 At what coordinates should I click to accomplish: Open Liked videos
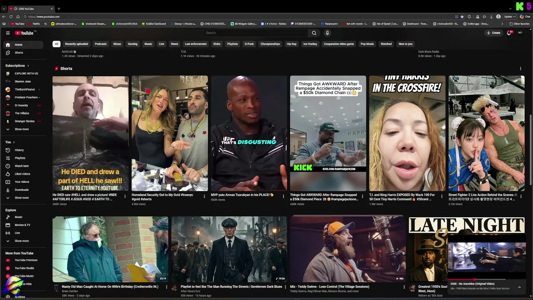[x=24, y=174]
